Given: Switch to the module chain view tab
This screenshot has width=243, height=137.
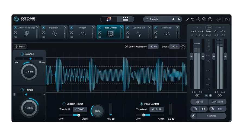Looking at the screenshot, I should [125, 19].
